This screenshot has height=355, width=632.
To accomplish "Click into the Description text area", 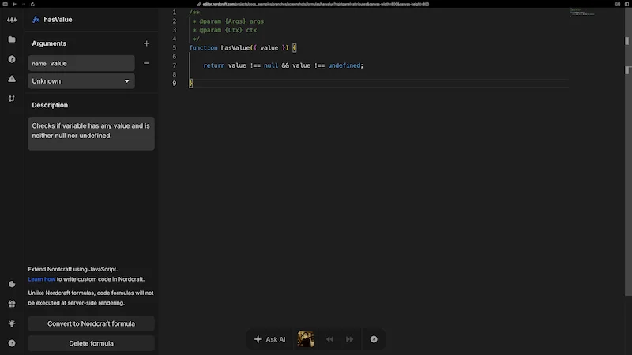I will (x=91, y=133).
